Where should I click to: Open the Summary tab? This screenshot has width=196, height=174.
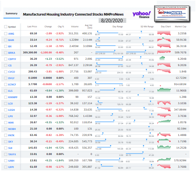[x=11, y=13]
